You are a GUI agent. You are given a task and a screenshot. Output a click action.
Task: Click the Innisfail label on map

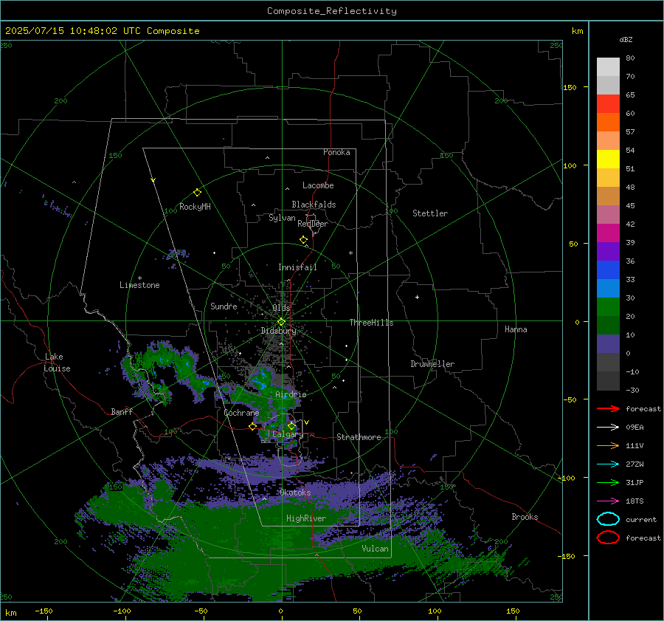tap(297, 267)
